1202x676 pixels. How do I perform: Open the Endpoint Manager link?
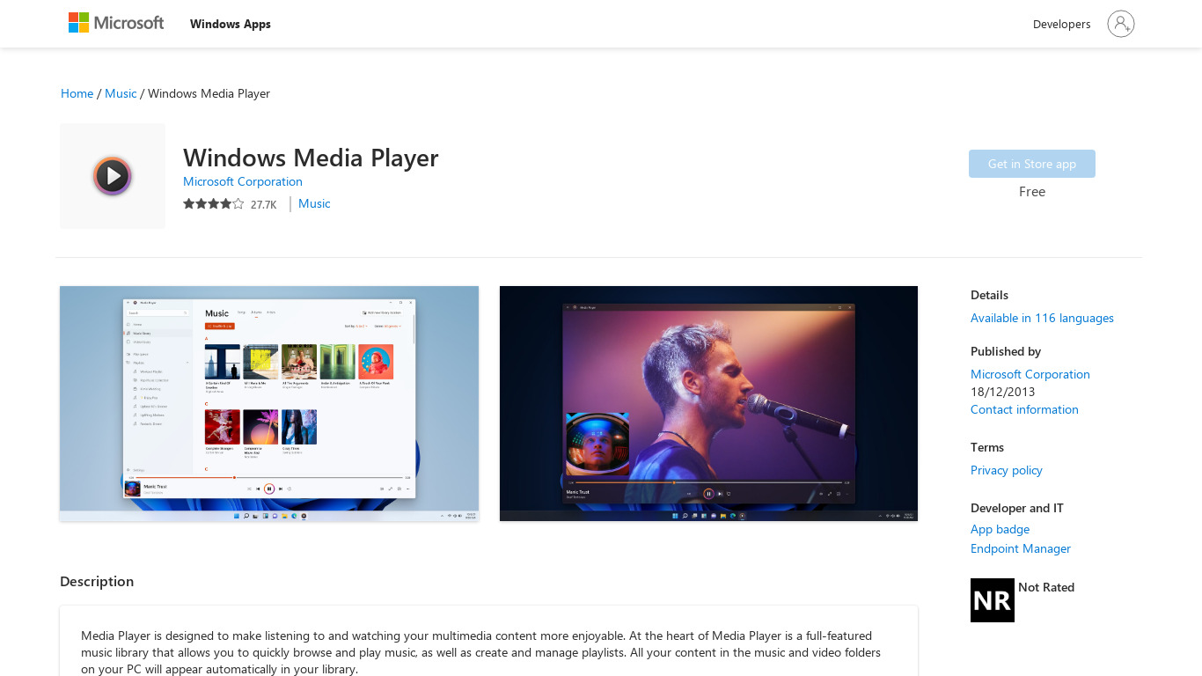pos(1021,548)
